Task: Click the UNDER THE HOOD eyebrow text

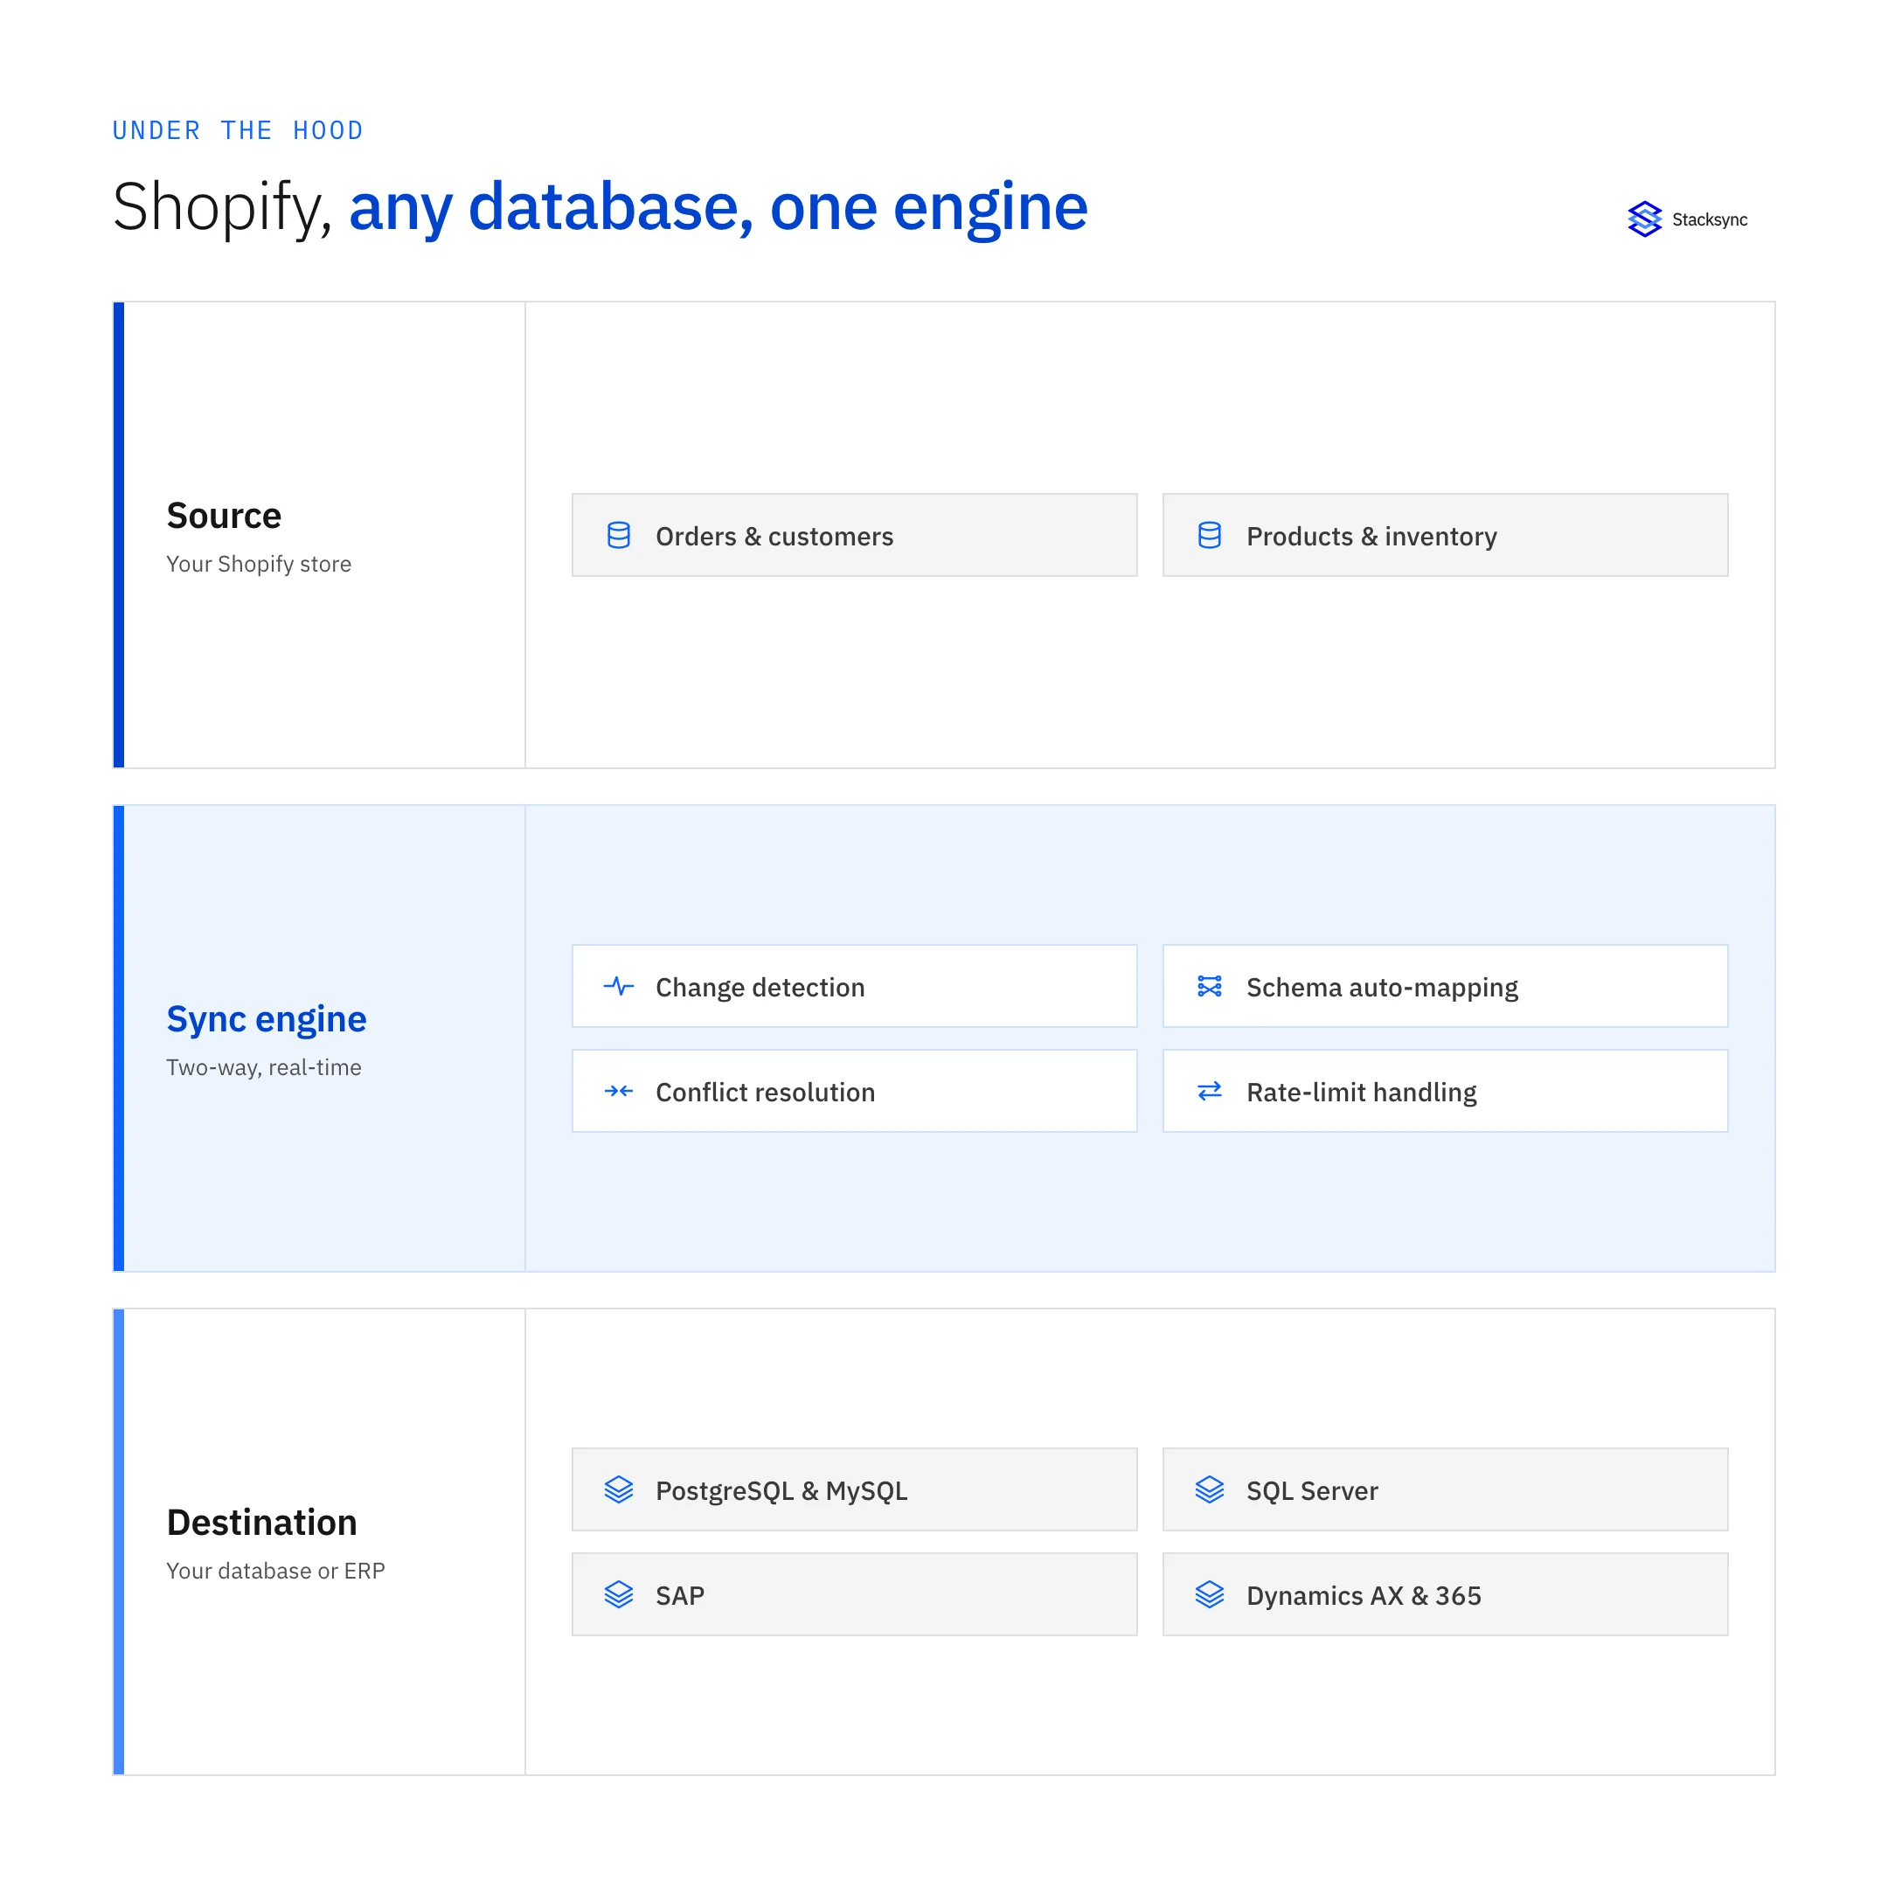Action: (x=238, y=130)
